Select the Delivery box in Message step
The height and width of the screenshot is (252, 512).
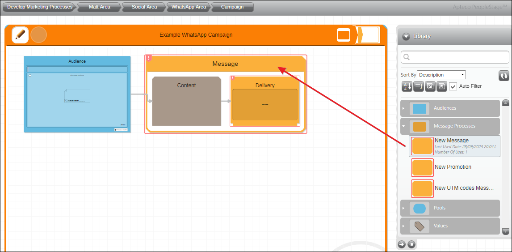265,101
